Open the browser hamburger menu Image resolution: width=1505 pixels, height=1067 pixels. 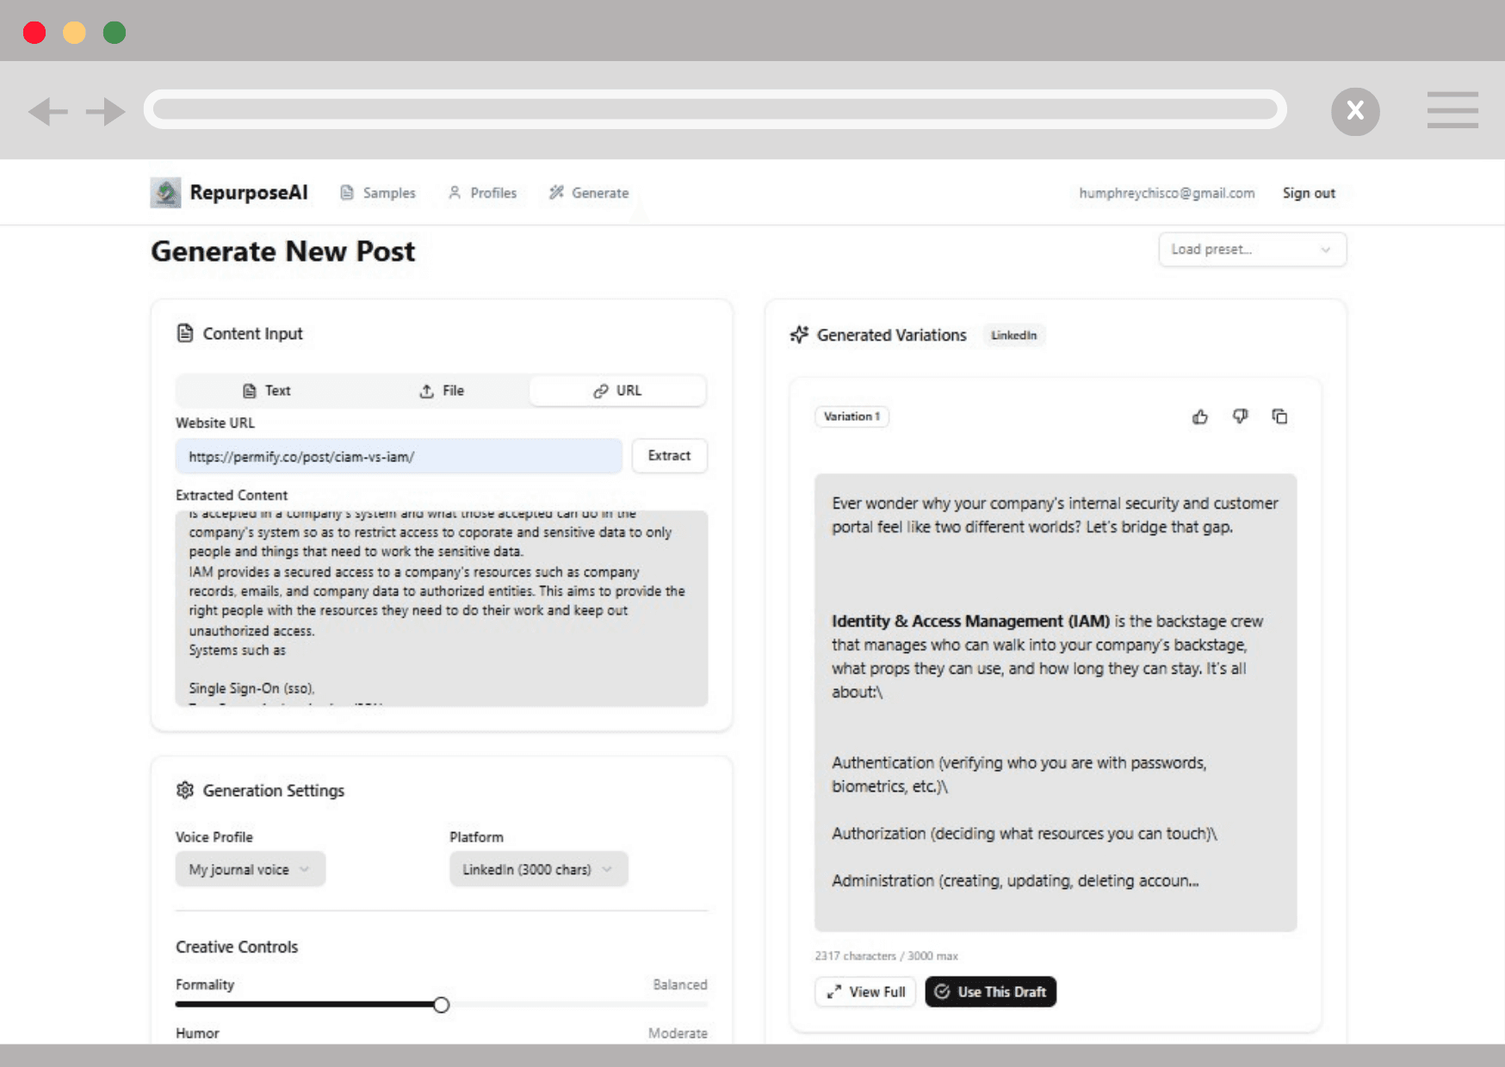click(1452, 110)
